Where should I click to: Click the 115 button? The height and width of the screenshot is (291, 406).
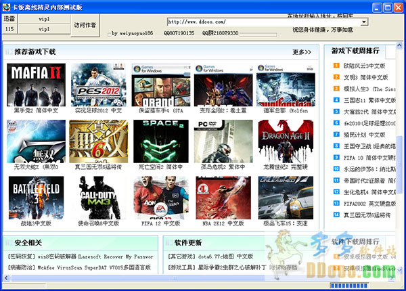pos(9,29)
